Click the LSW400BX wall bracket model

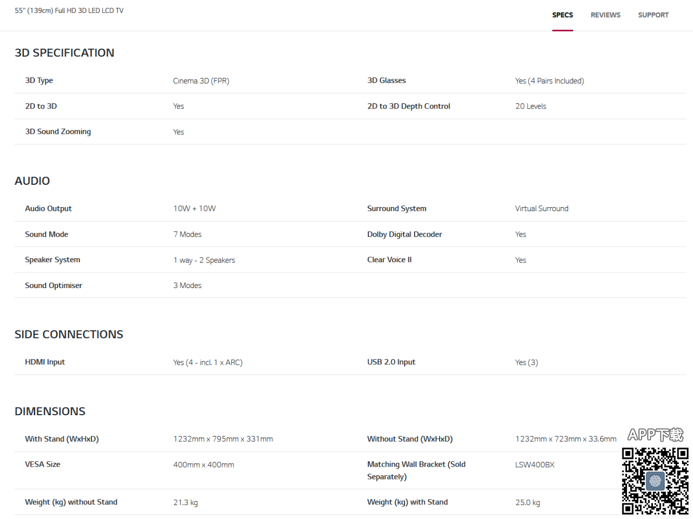(535, 465)
